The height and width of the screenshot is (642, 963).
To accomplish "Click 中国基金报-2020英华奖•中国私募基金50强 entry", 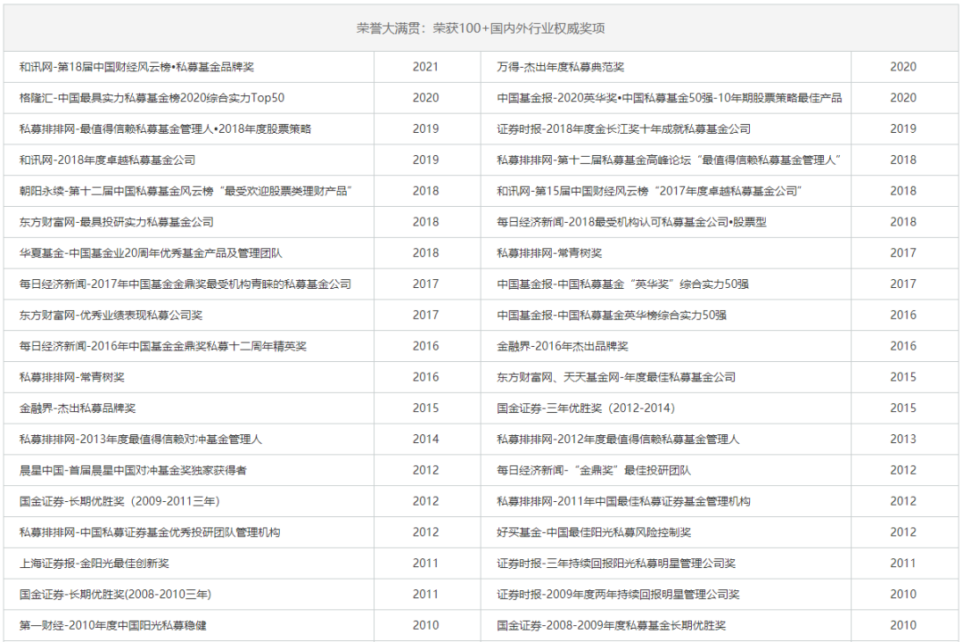I will (670, 98).
